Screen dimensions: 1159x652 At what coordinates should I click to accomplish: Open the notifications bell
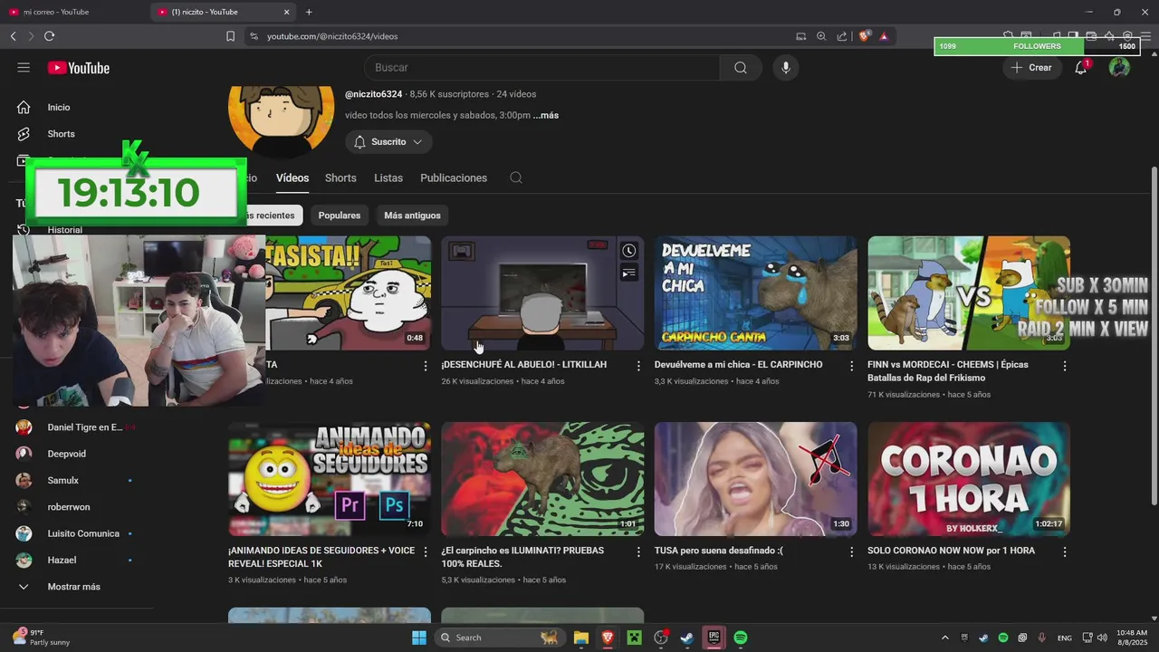[1080, 68]
